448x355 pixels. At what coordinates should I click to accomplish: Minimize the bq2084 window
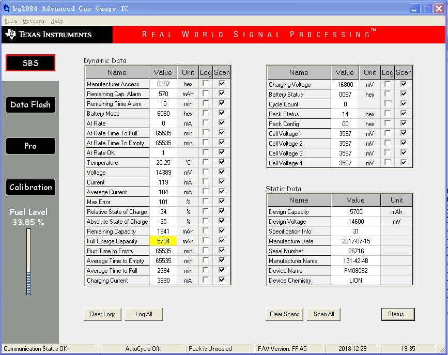[415, 9]
